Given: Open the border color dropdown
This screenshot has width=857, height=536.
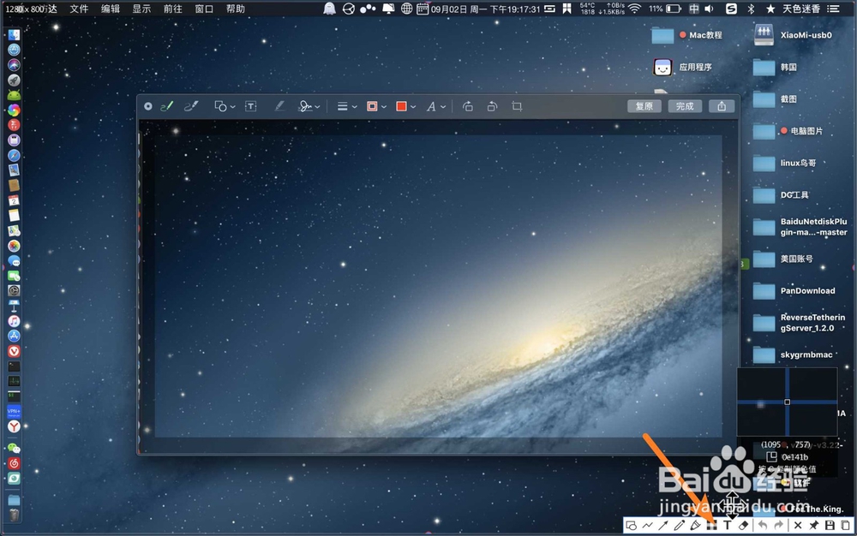Looking at the screenshot, I should [376, 106].
